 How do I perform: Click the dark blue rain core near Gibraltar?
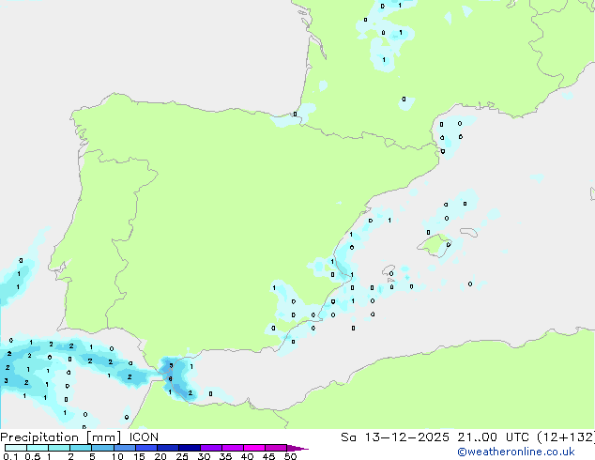click(170, 367)
